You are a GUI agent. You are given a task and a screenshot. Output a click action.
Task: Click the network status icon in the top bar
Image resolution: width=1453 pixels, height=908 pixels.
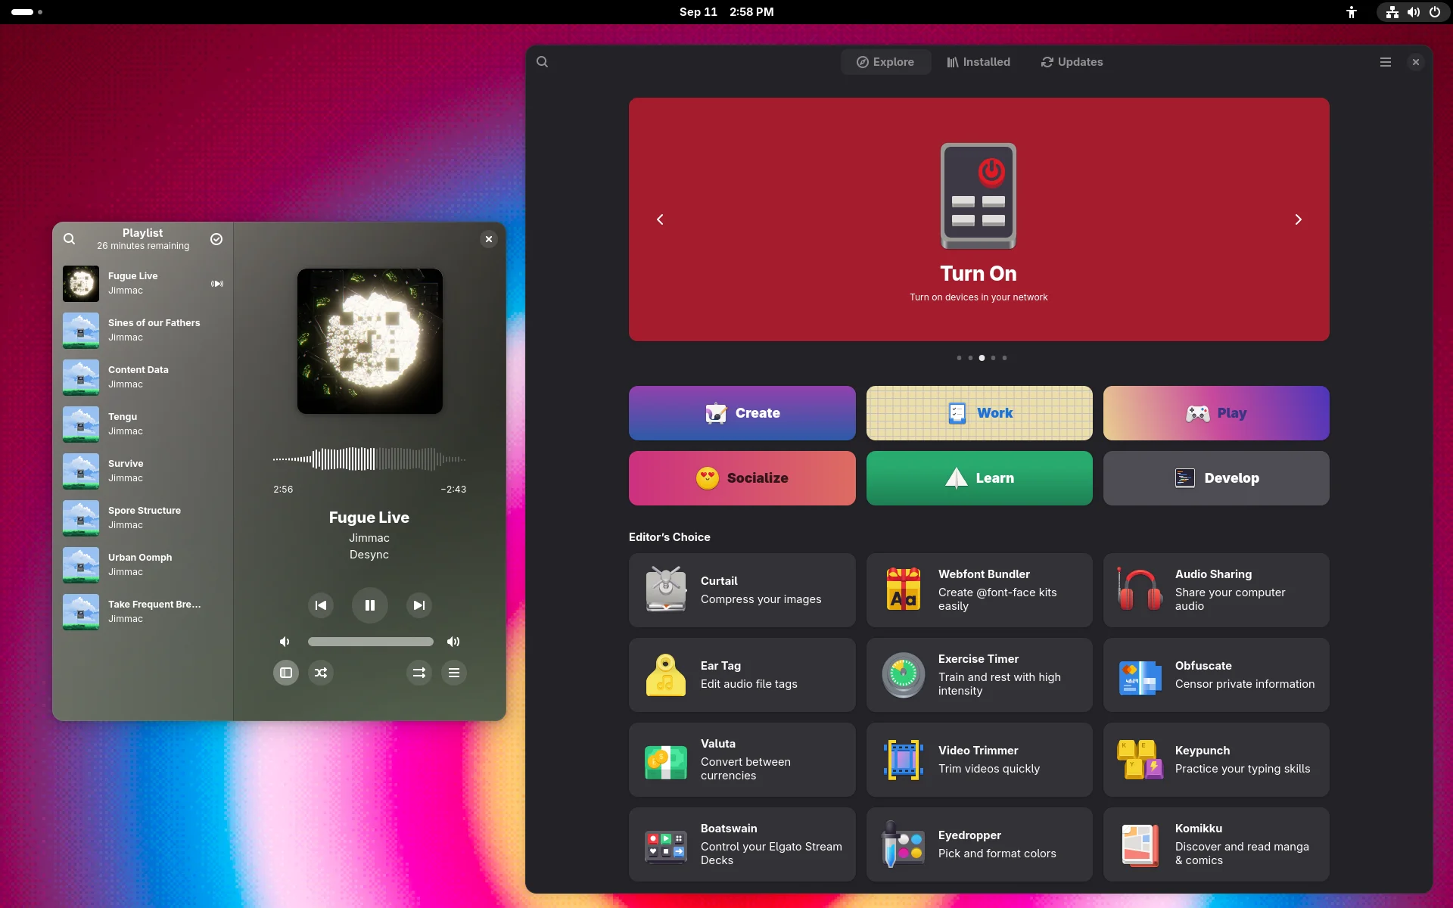click(1391, 12)
